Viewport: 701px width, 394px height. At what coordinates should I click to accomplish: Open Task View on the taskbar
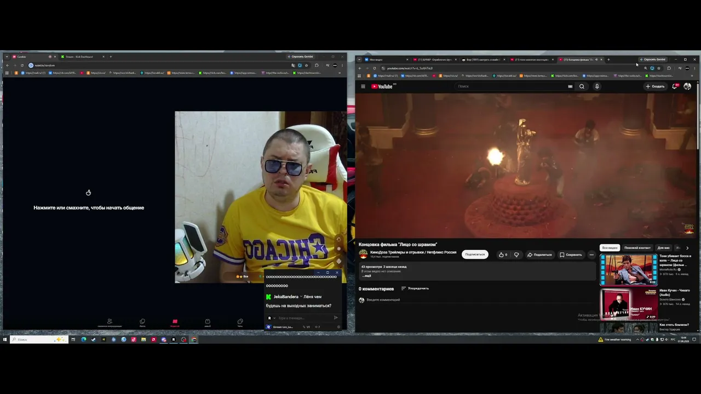pos(73,339)
